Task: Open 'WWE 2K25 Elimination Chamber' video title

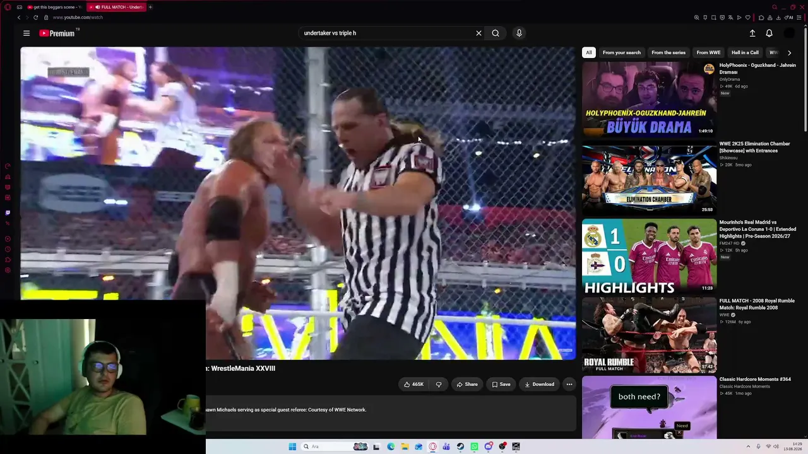Action: [755, 147]
